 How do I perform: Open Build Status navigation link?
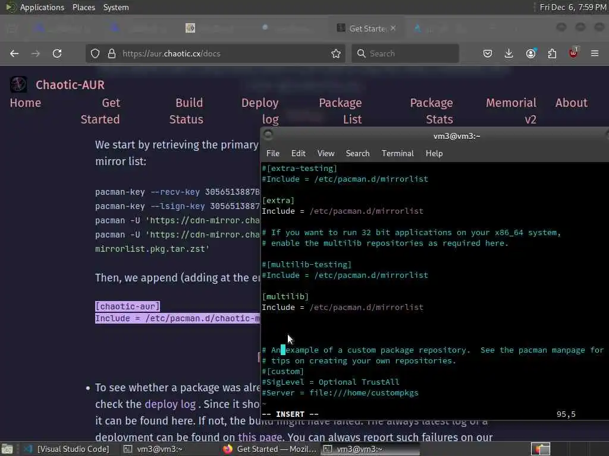186,111
